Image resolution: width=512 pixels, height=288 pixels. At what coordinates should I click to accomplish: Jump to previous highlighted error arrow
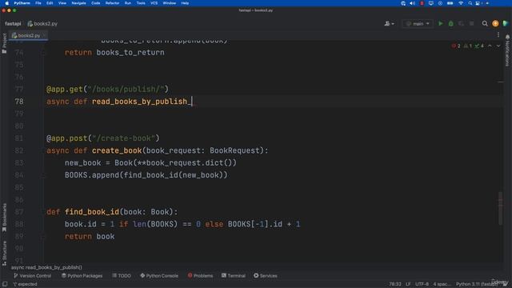(490, 46)
